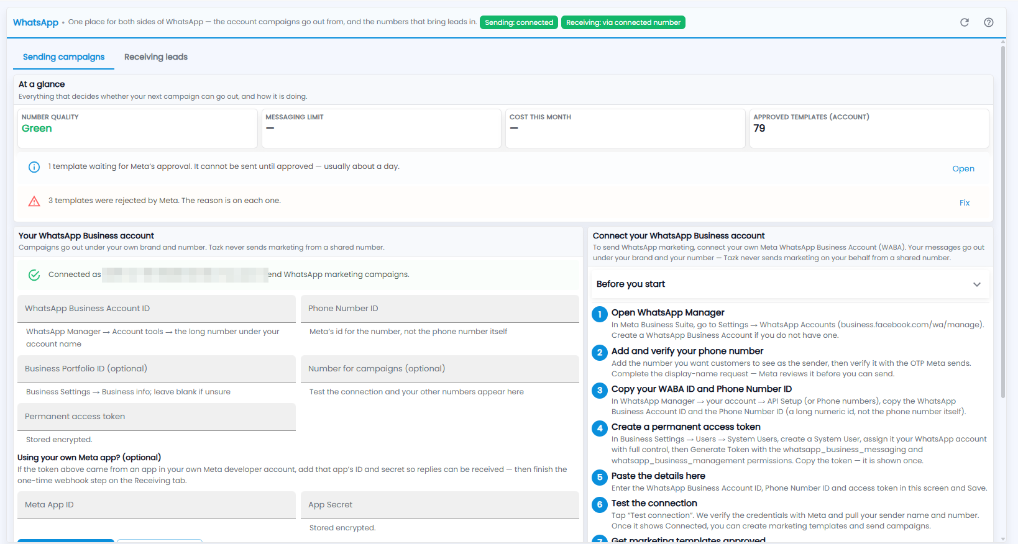1018x544 pixels.
Task: Click the Permanent access token field
Action: (x=157, y=417)
